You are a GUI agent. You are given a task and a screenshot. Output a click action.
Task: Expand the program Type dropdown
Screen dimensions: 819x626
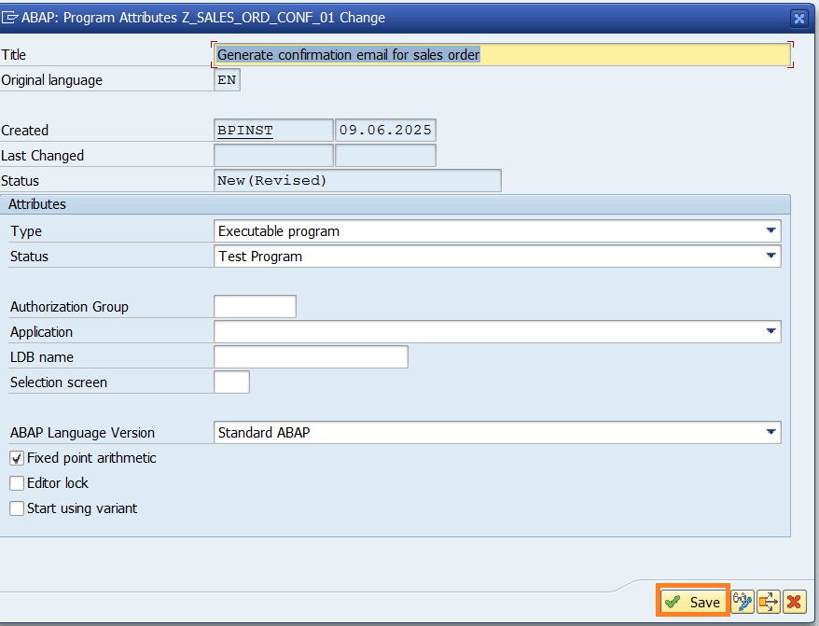(x=770, y=230)
